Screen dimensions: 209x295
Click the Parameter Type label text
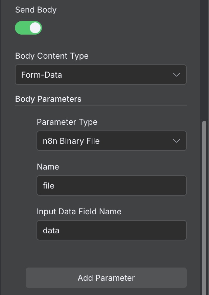[x=67, y=122]
